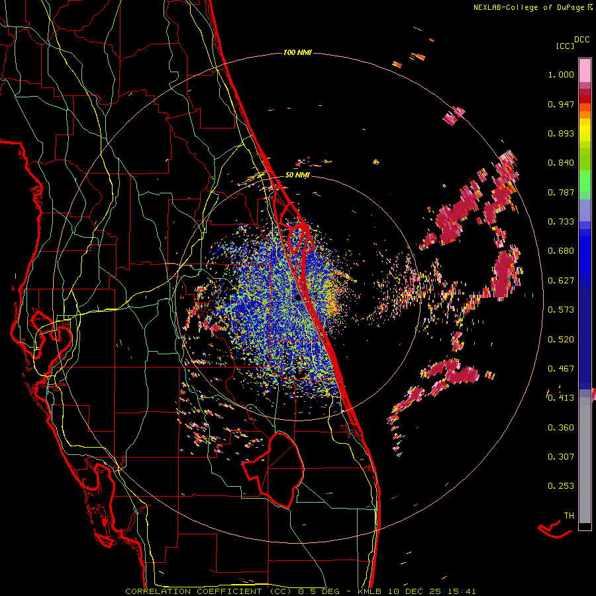The height and width of the screenshot is (596, 596).
Task: Click the 0.520 scale value
Action: [561, 340]
